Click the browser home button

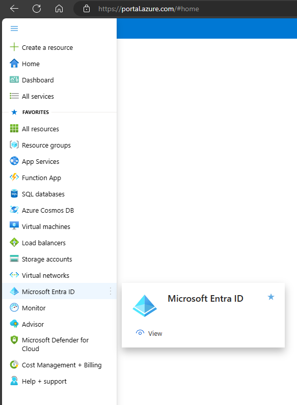[x=59, y=9]
